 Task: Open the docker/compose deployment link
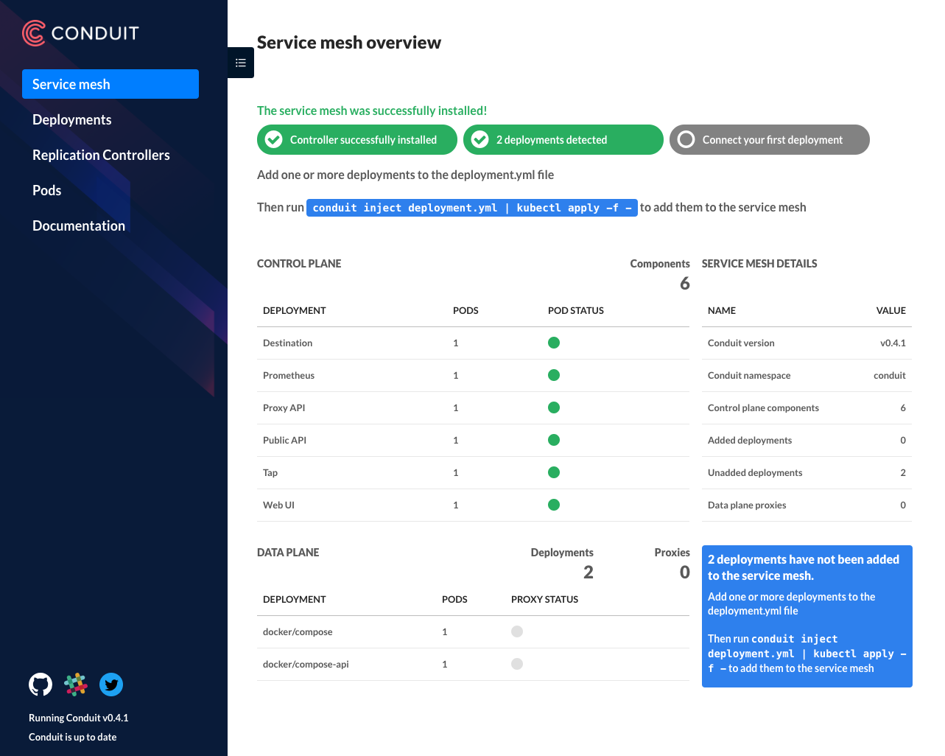point(298,631)
